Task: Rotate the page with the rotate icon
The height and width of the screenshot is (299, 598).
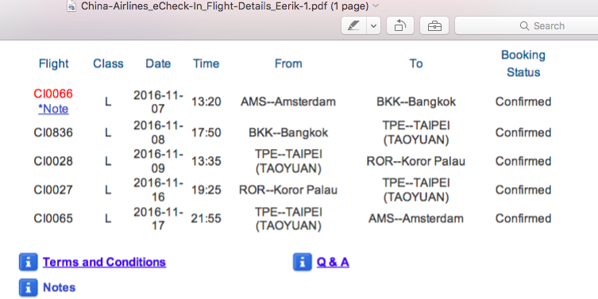Action: click(x=400, y=26)
